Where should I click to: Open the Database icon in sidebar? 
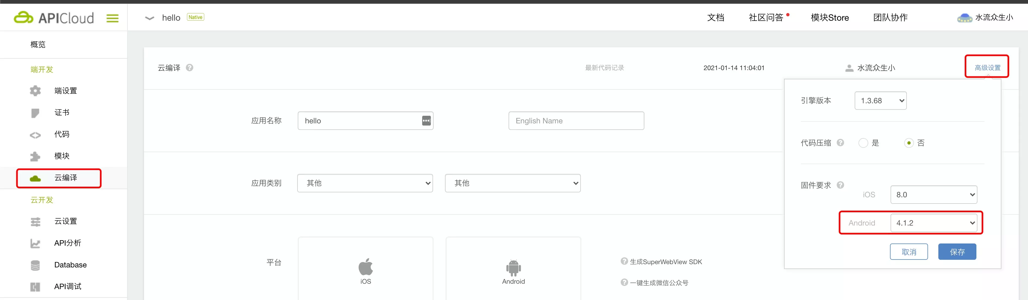click(x=36, y=264)
